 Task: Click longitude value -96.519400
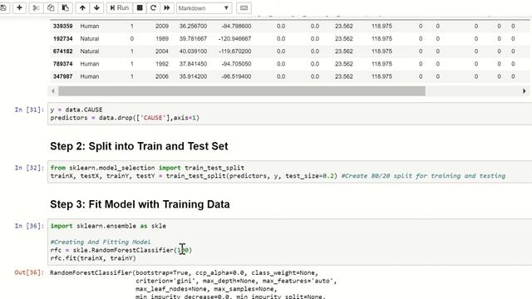pyautogui.click(x=236, y=76)
